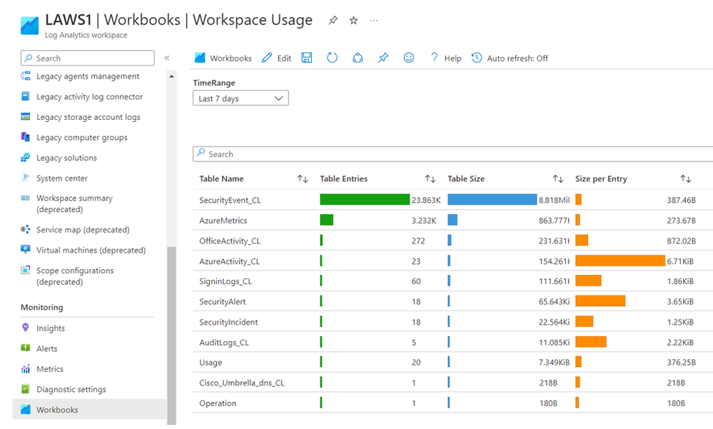Click the Edit button in the toolbar

pyautogui.click(x=276, y=58)
